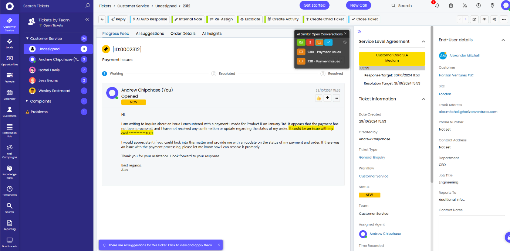Viewport: 510px width, 251px height.
Task: Collapse the Customer Service team tree
Action: [27, 38]
